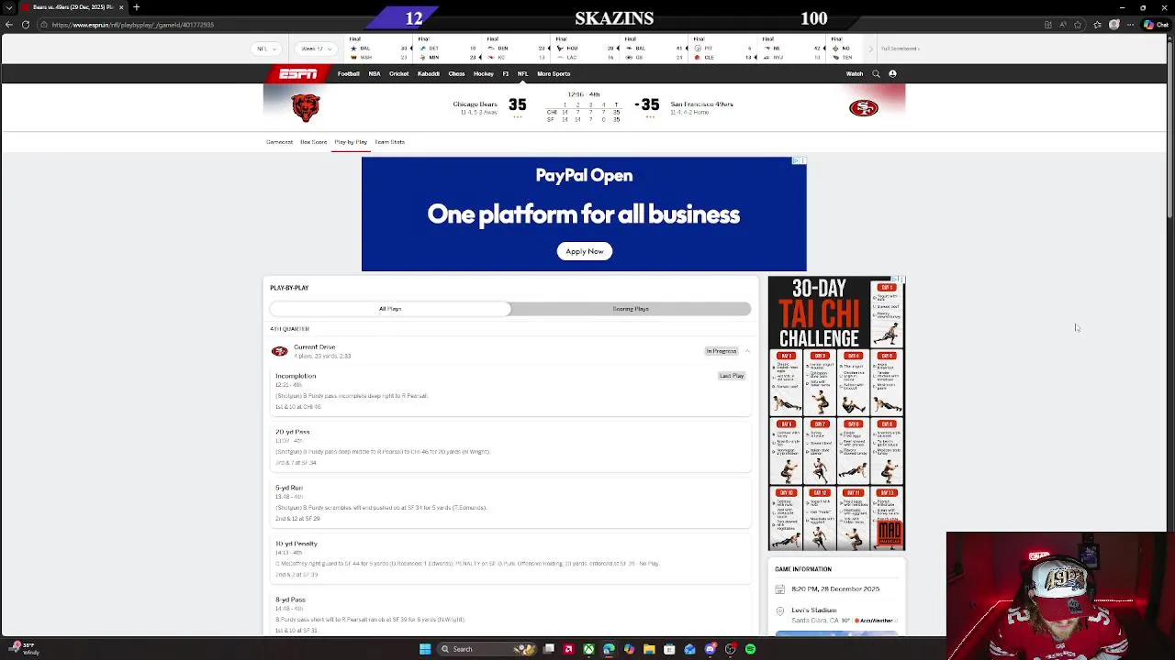Open the Tai Chi Challenge ad image

click(x=836, y=413)
